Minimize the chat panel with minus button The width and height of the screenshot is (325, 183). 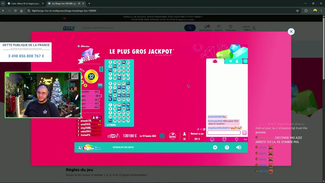[245, 61]
